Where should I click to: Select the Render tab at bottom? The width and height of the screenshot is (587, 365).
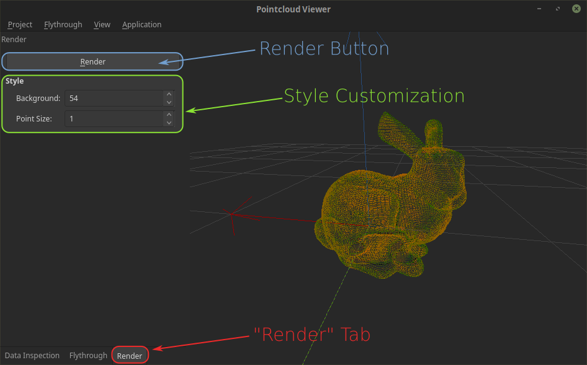pos(130,356)
